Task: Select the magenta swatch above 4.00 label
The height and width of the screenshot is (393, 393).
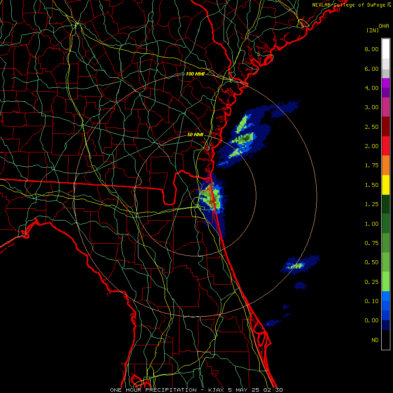Action: (x=386, y=83)
